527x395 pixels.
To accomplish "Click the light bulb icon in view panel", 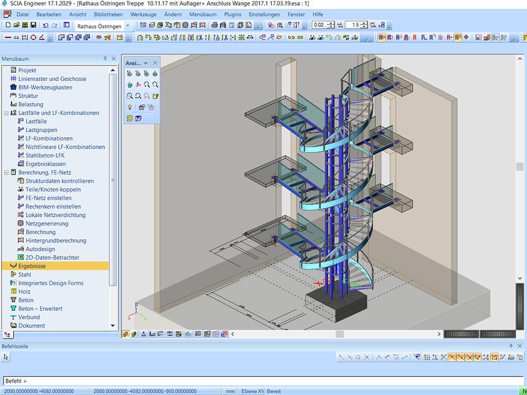I will click(x=130, y=107).
